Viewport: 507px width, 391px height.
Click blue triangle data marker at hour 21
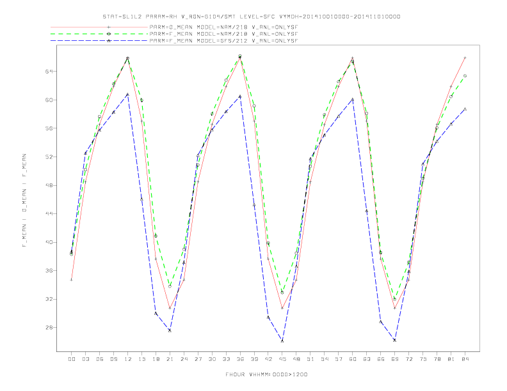pyautogui.click(x=170, y=330)
